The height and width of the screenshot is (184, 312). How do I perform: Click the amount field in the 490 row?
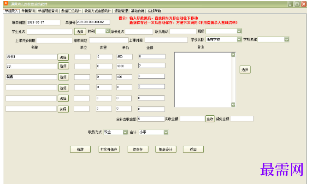152,76
